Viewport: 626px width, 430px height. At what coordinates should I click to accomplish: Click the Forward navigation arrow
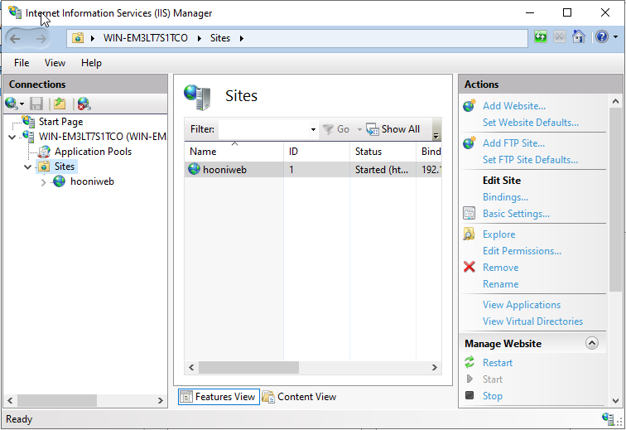coord(41,39)
